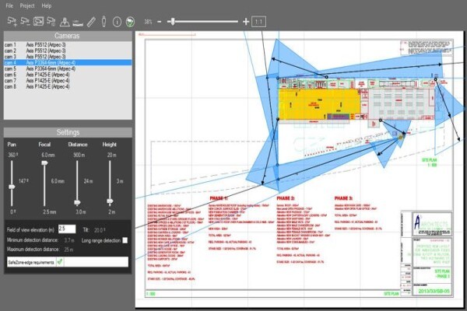Select cam 3 in the cameras list

(68, 57)
